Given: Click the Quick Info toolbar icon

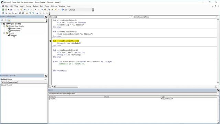Looking at the screenshot, I should click(9, 13).
